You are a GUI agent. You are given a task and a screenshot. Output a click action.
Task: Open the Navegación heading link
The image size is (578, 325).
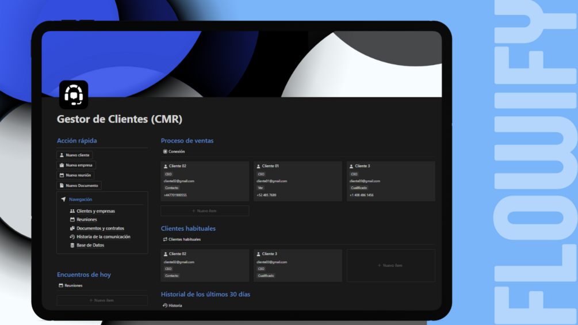[81, 200]
